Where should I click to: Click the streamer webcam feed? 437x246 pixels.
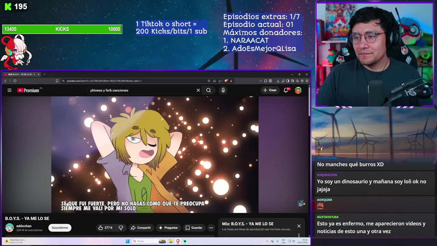pos(375,55)
